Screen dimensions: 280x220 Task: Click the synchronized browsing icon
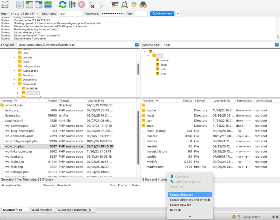[x=134, y=4]
